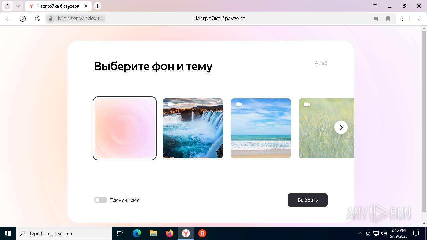Image resolution: width=427 pixels, height=240 pixels.
Task: Click the tab counter icon showing 1
Action: pos(7,6)
